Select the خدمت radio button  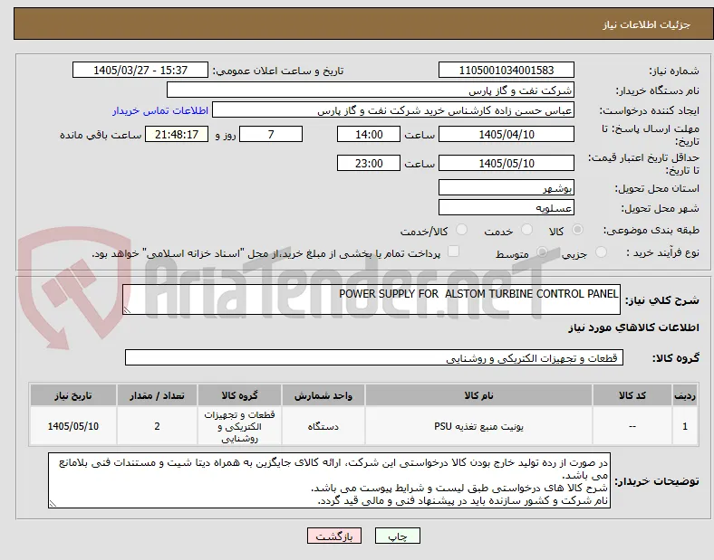(x=526, y=230)
